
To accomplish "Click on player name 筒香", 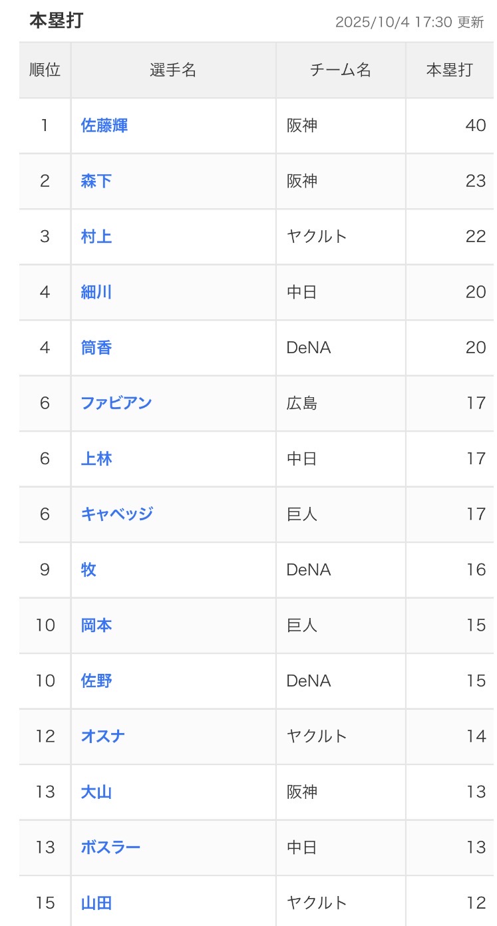I will (96, 347).
